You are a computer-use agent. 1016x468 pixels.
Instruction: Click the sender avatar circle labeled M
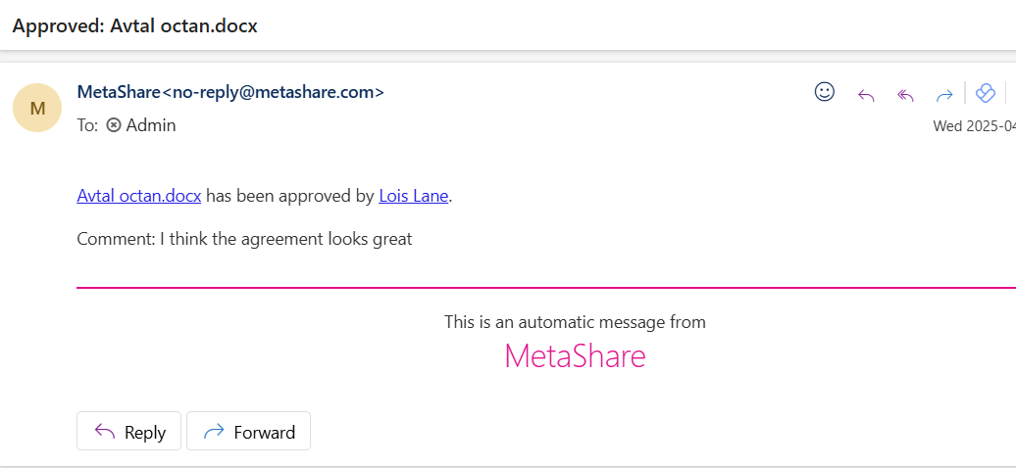(37, 108)
